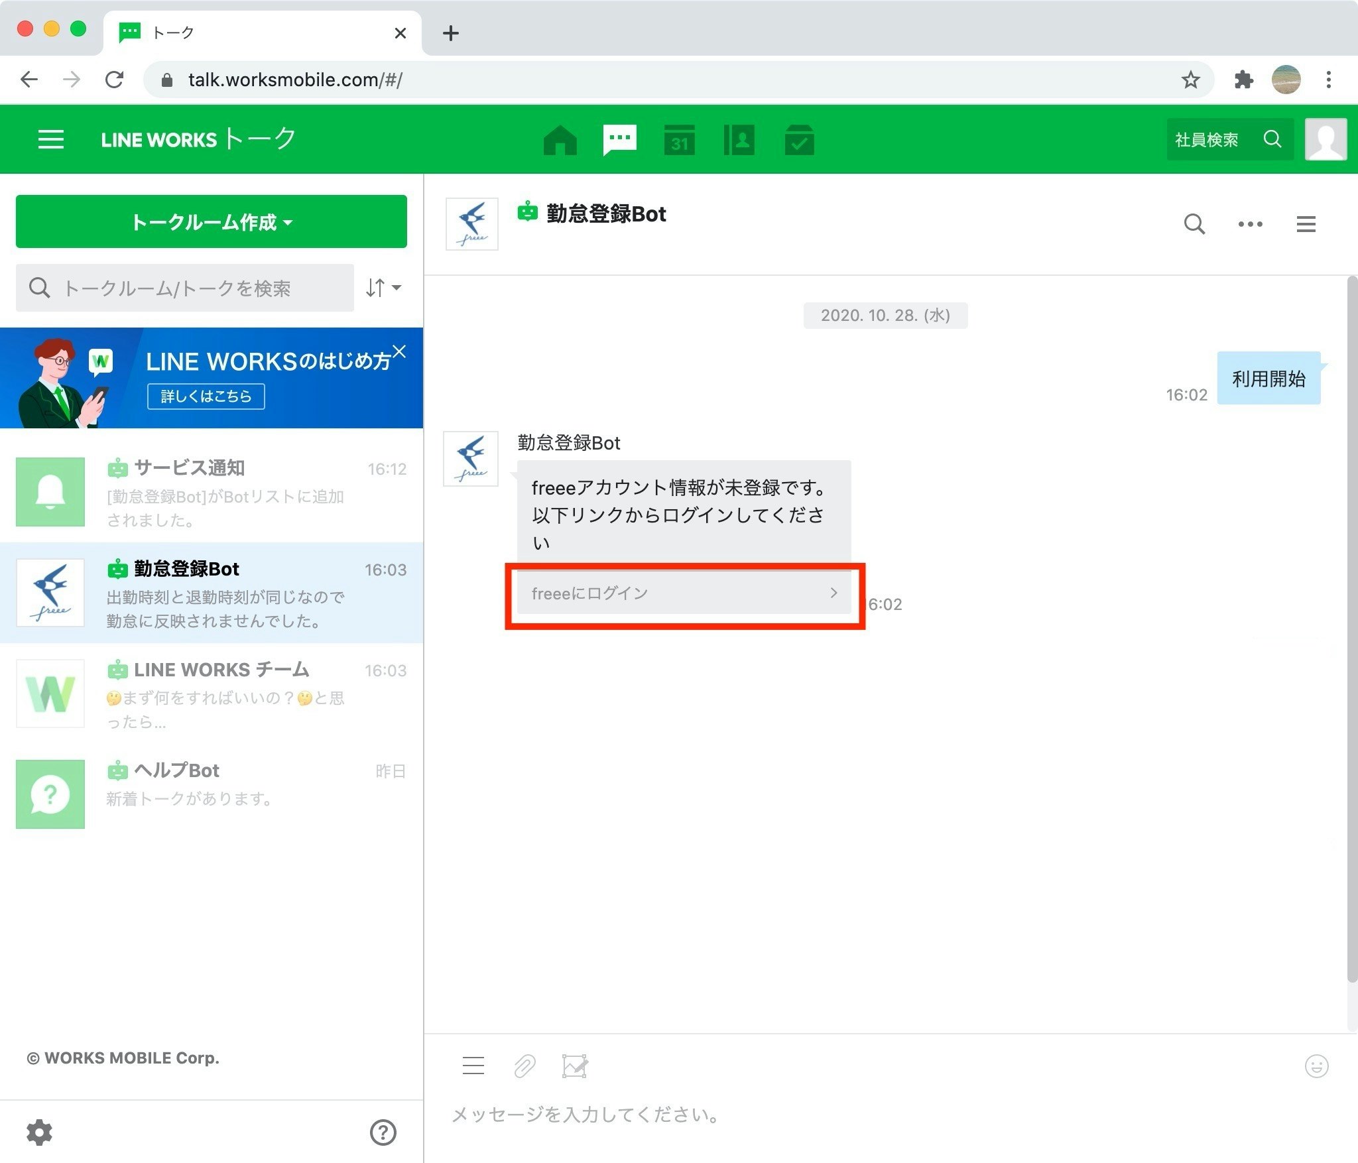Open the Tasks checkmark icon in header

pos(799,140)
